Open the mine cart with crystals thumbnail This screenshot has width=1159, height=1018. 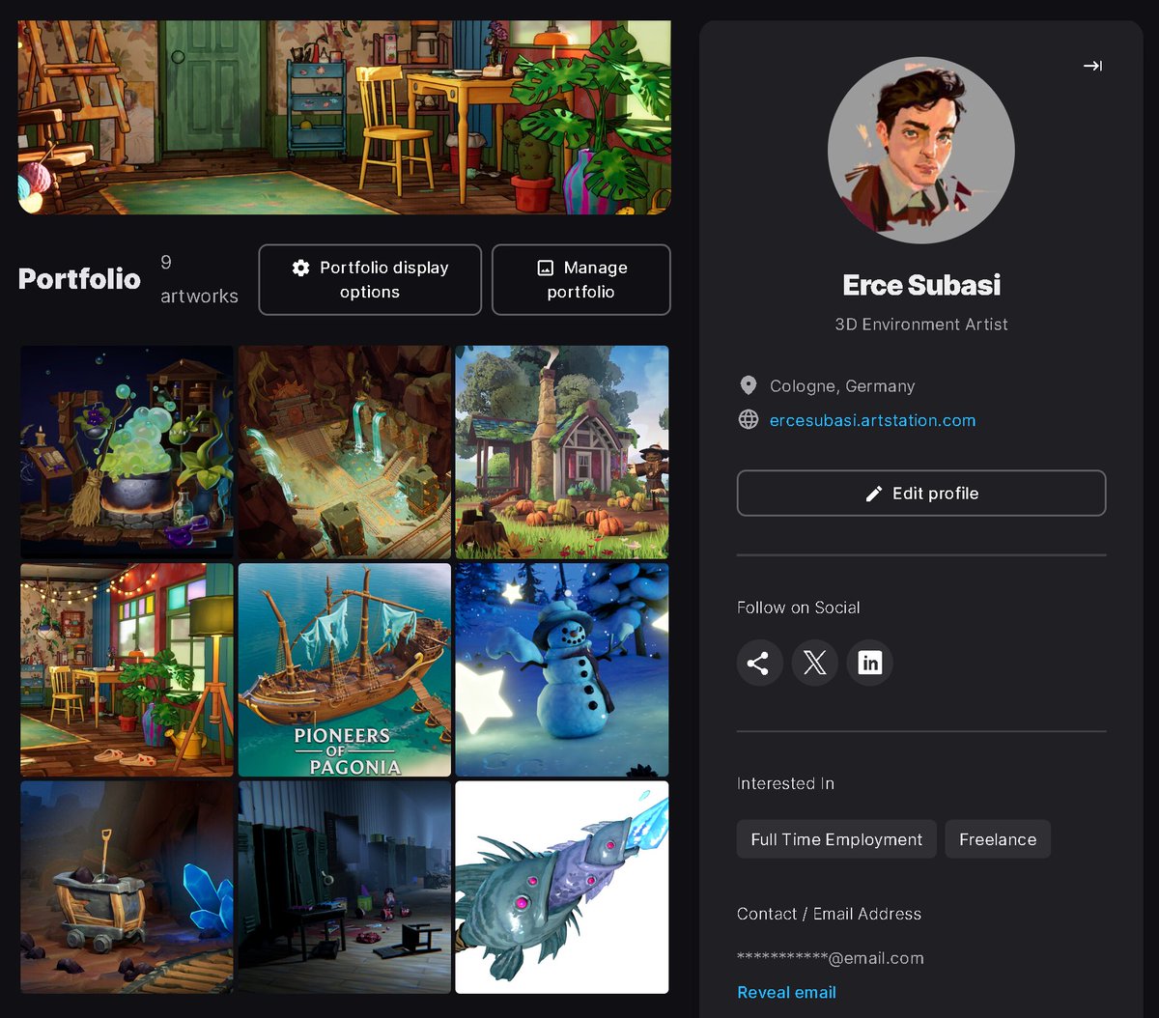pos(127,888)
